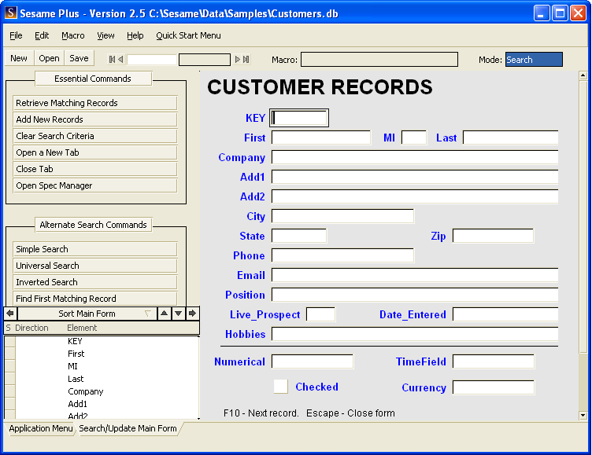
Task: Click Open Spec Manager
Action: point(95,185)
